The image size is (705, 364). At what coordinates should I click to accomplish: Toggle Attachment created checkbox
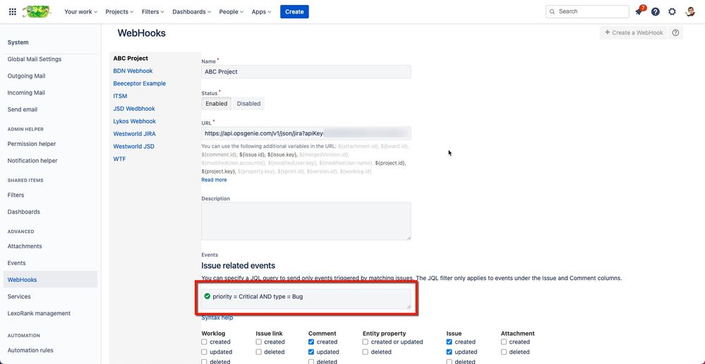504,342
